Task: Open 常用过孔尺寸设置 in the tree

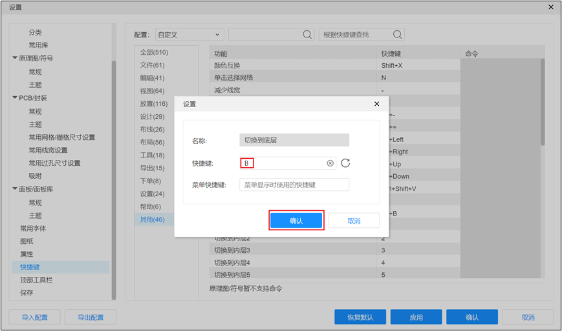Action: pyautogui.click(x=54, y=163)
